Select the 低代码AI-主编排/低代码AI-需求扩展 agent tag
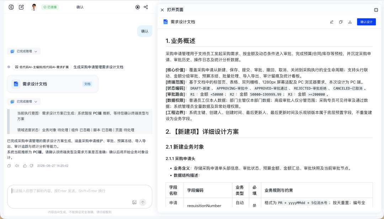384x219 pixels. 42,67
